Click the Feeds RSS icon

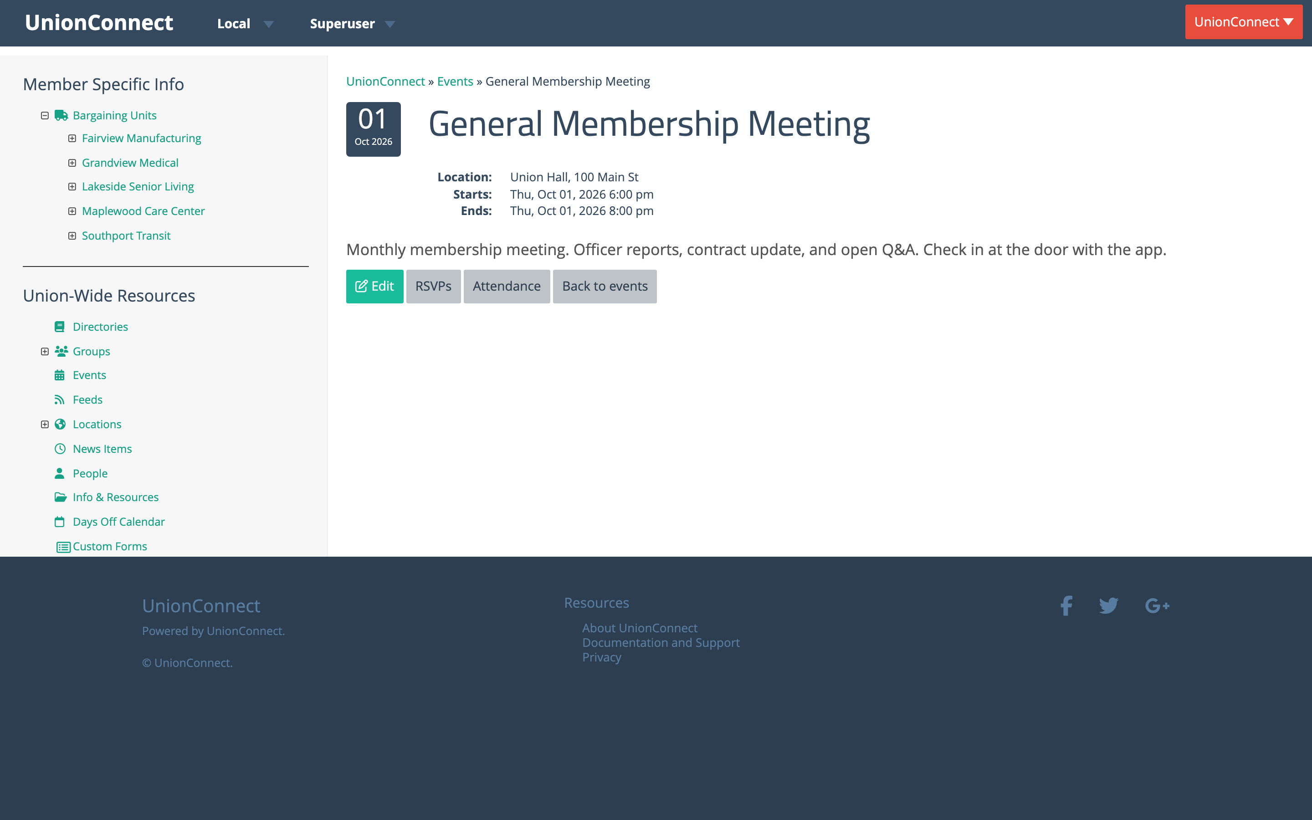[60, 400]
